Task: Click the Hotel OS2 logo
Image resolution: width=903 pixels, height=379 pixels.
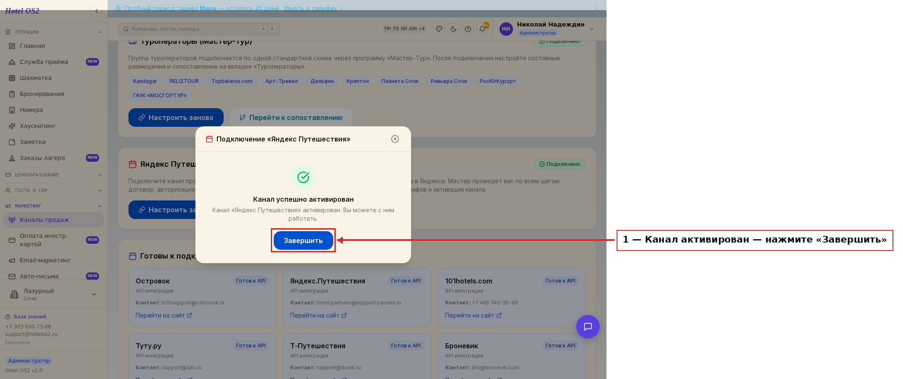Action: (x=22, y=11)
